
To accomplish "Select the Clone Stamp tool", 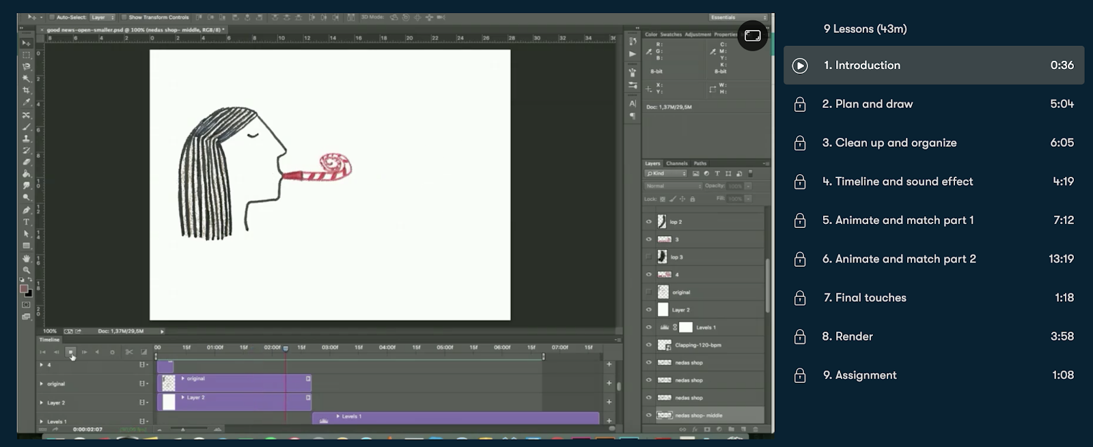I will point(27,138).
